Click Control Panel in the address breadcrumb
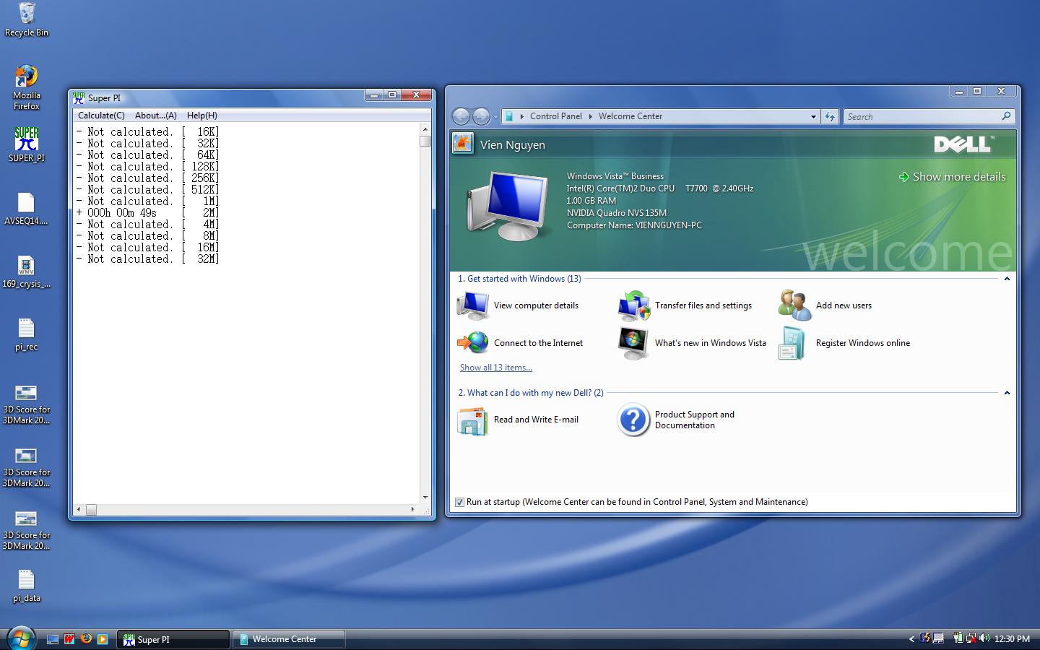The image size is (1040, 650). [x=556, y=116]
